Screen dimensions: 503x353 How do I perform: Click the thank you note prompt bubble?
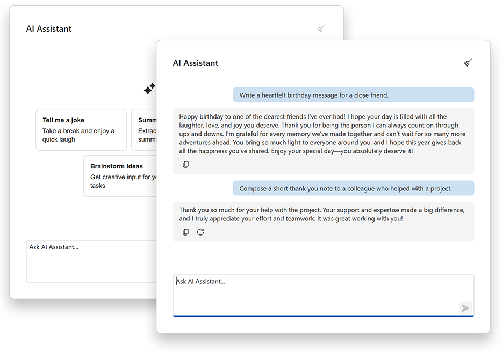tap(354, 188)
